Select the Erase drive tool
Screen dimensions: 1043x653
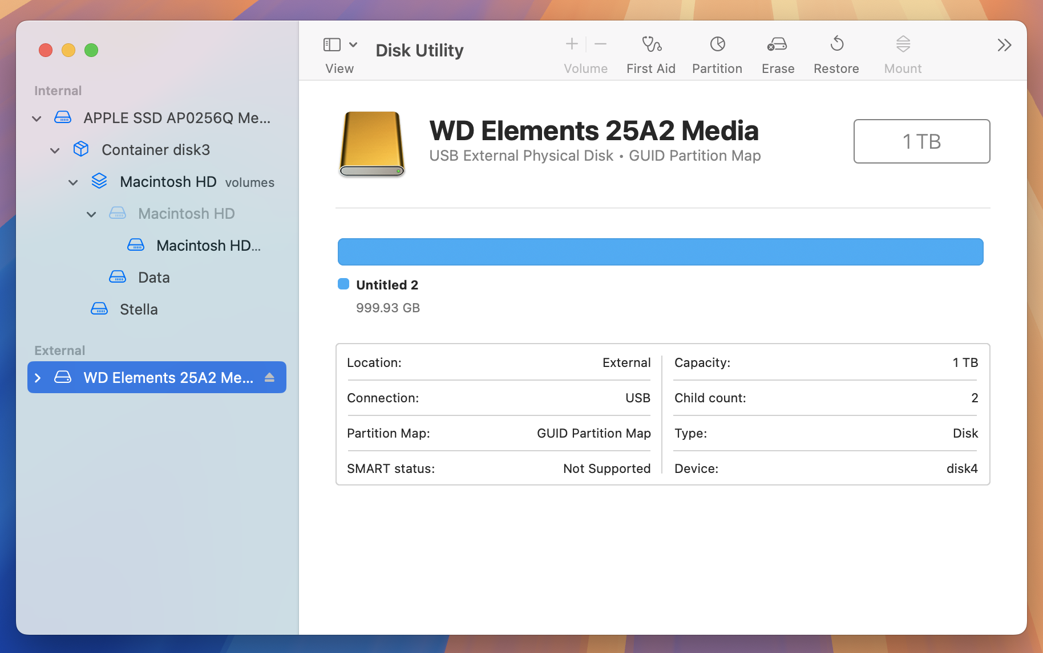pos(778,44)
